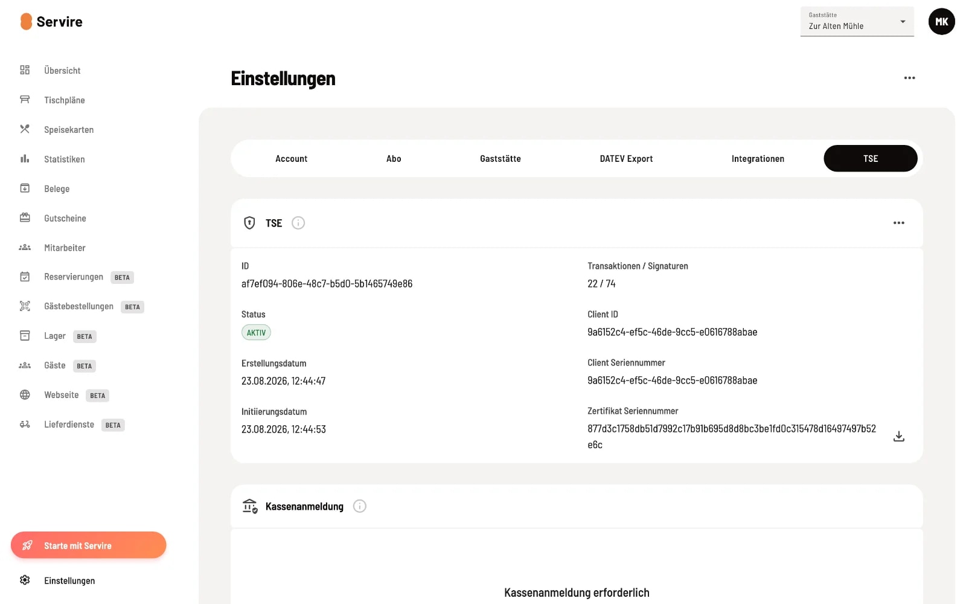Click the Gäste group icon
Viewport: 966px width, 604px height.
pyautogui.click(x=25, y=365)
